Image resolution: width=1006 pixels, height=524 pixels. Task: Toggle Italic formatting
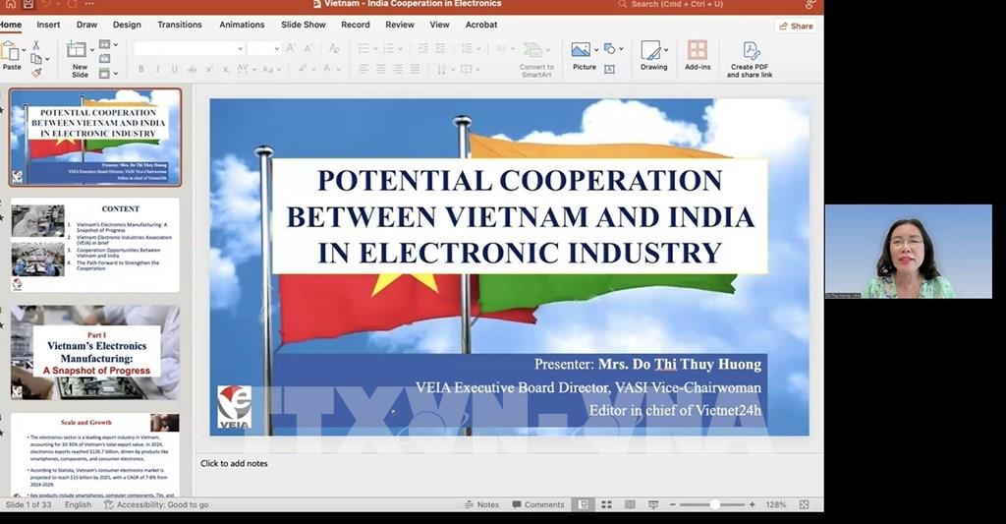(x=158, y=69)
